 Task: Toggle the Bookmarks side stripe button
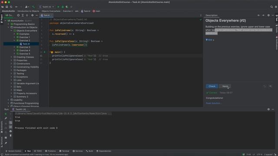pyautogui.click(x=2, y=127)
